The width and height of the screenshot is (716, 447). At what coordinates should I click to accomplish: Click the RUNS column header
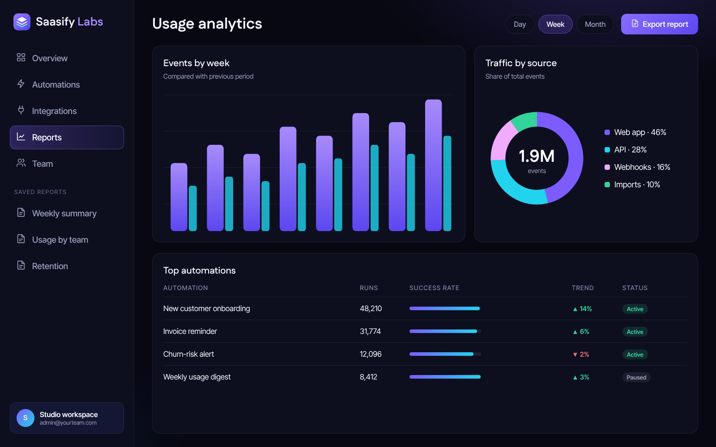pos(369,288)
